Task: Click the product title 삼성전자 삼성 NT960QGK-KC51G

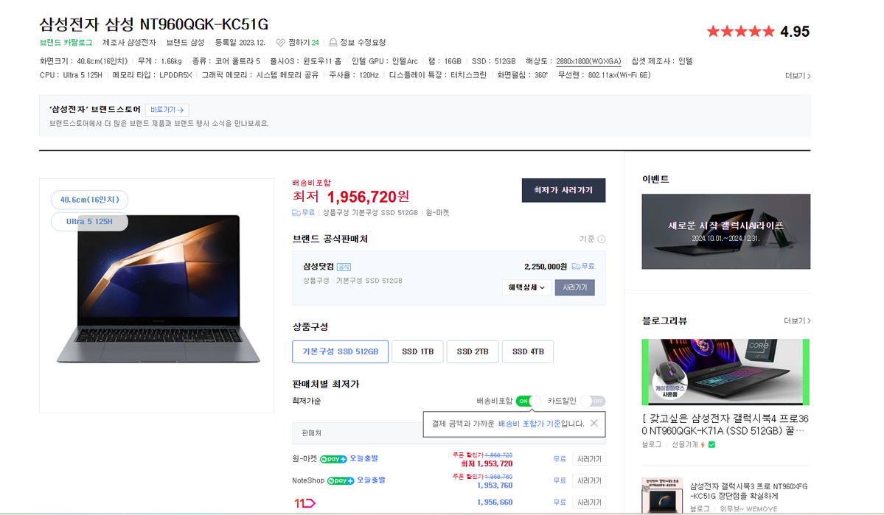Action: pos(154,24)
